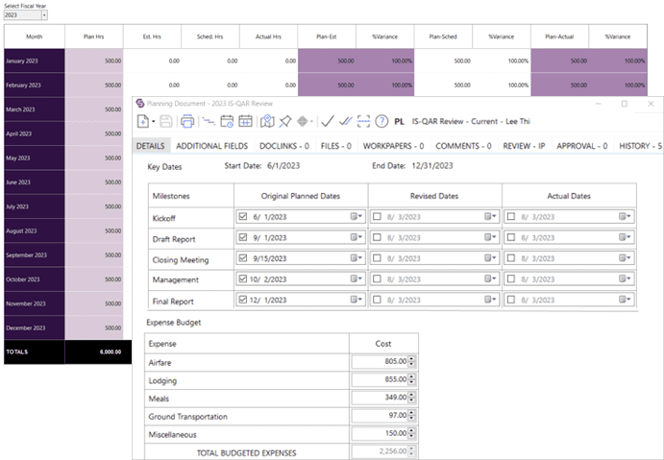Viewport: 664px width, 460px height.
Task: Click the Meals cost stepper arrows
Action: (411, 398)
